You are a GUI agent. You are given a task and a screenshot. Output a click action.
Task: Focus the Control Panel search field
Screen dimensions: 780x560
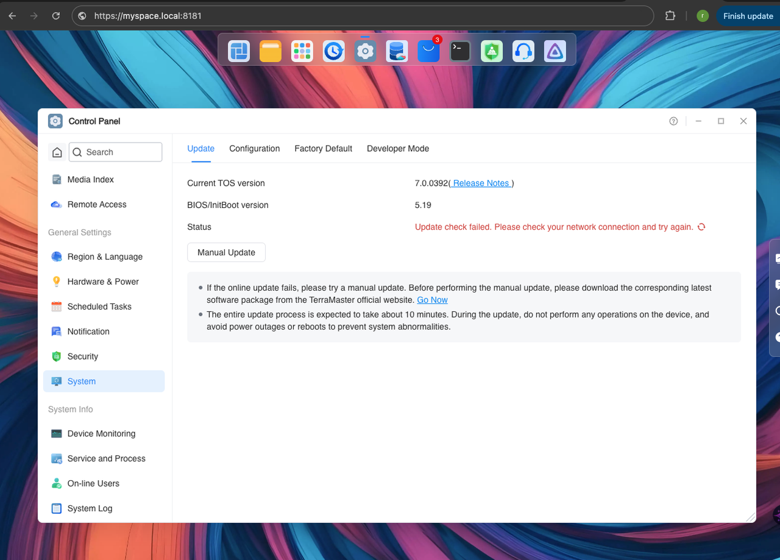pyautogui.click(x=116, y=152)
